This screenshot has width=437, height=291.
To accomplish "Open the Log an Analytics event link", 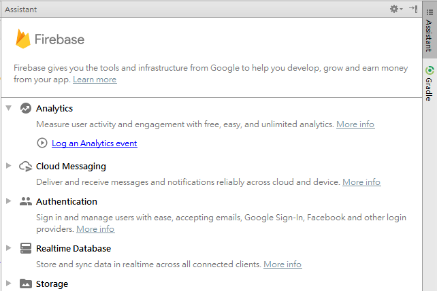I will [94, 143].
